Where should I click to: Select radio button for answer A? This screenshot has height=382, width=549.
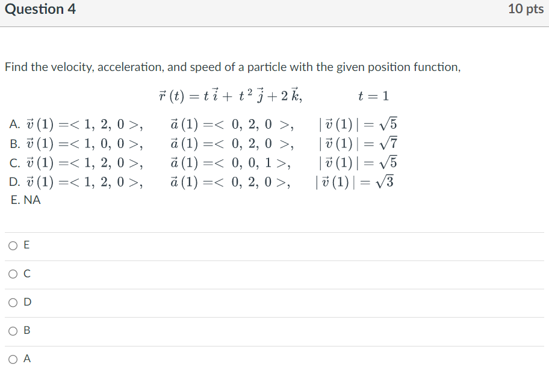(13, 359)
